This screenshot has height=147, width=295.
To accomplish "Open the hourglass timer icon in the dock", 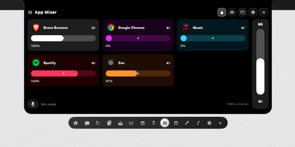I will [154, 123].
